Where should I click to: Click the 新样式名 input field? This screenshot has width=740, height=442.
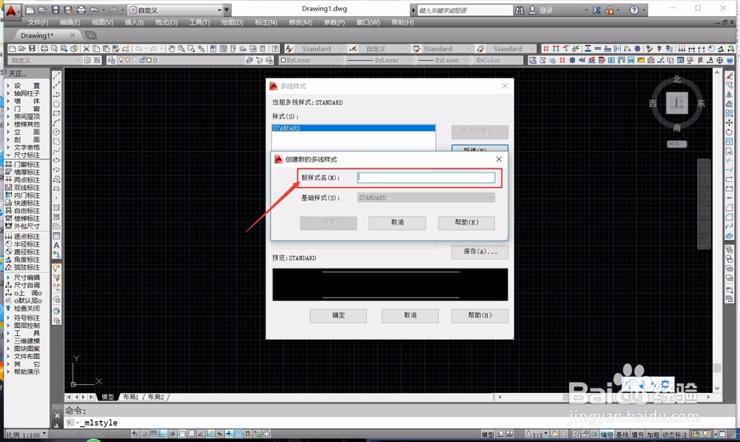coord(426,178)
